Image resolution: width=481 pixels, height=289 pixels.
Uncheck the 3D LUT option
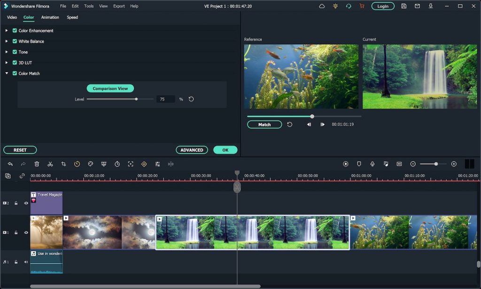coord(15,62)
